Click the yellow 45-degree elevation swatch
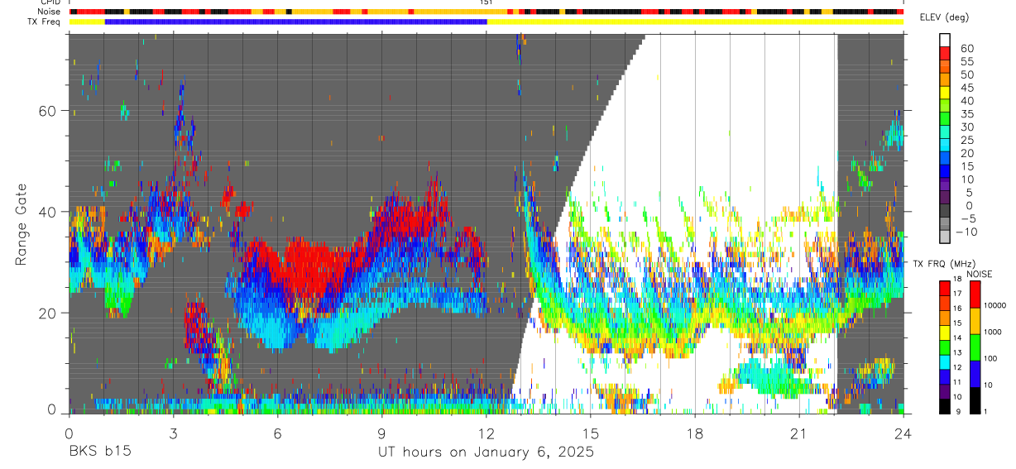The height and width of the screenshot is (469, 1016). coord(945,93)
